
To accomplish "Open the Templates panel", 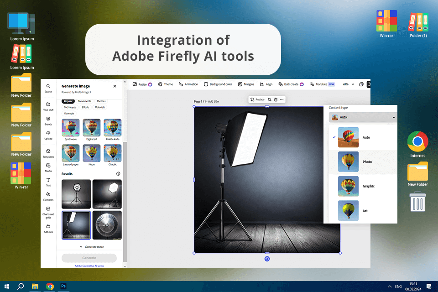I will [x=48, y=153].
